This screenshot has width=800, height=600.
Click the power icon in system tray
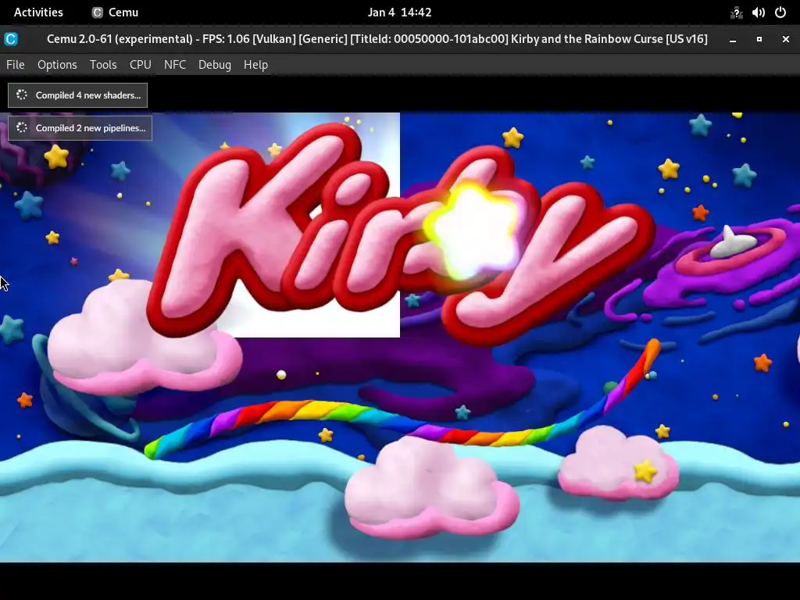[780, 12]
